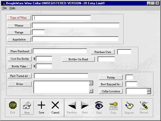This screenshot has height=121, width=161.
Task: Cancel the current entry with X icon
Action: coord(55,105)
